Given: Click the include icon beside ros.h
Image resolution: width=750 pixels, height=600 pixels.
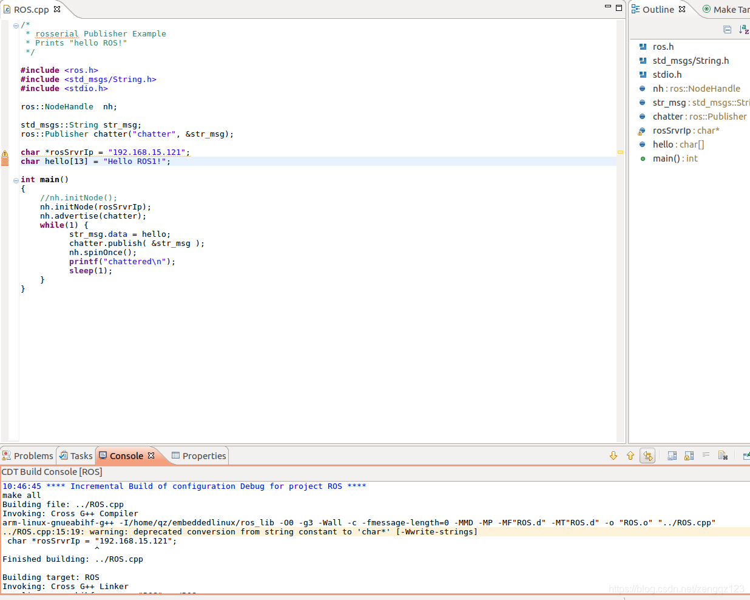Looking at the screenshot, I should (643, 47).
